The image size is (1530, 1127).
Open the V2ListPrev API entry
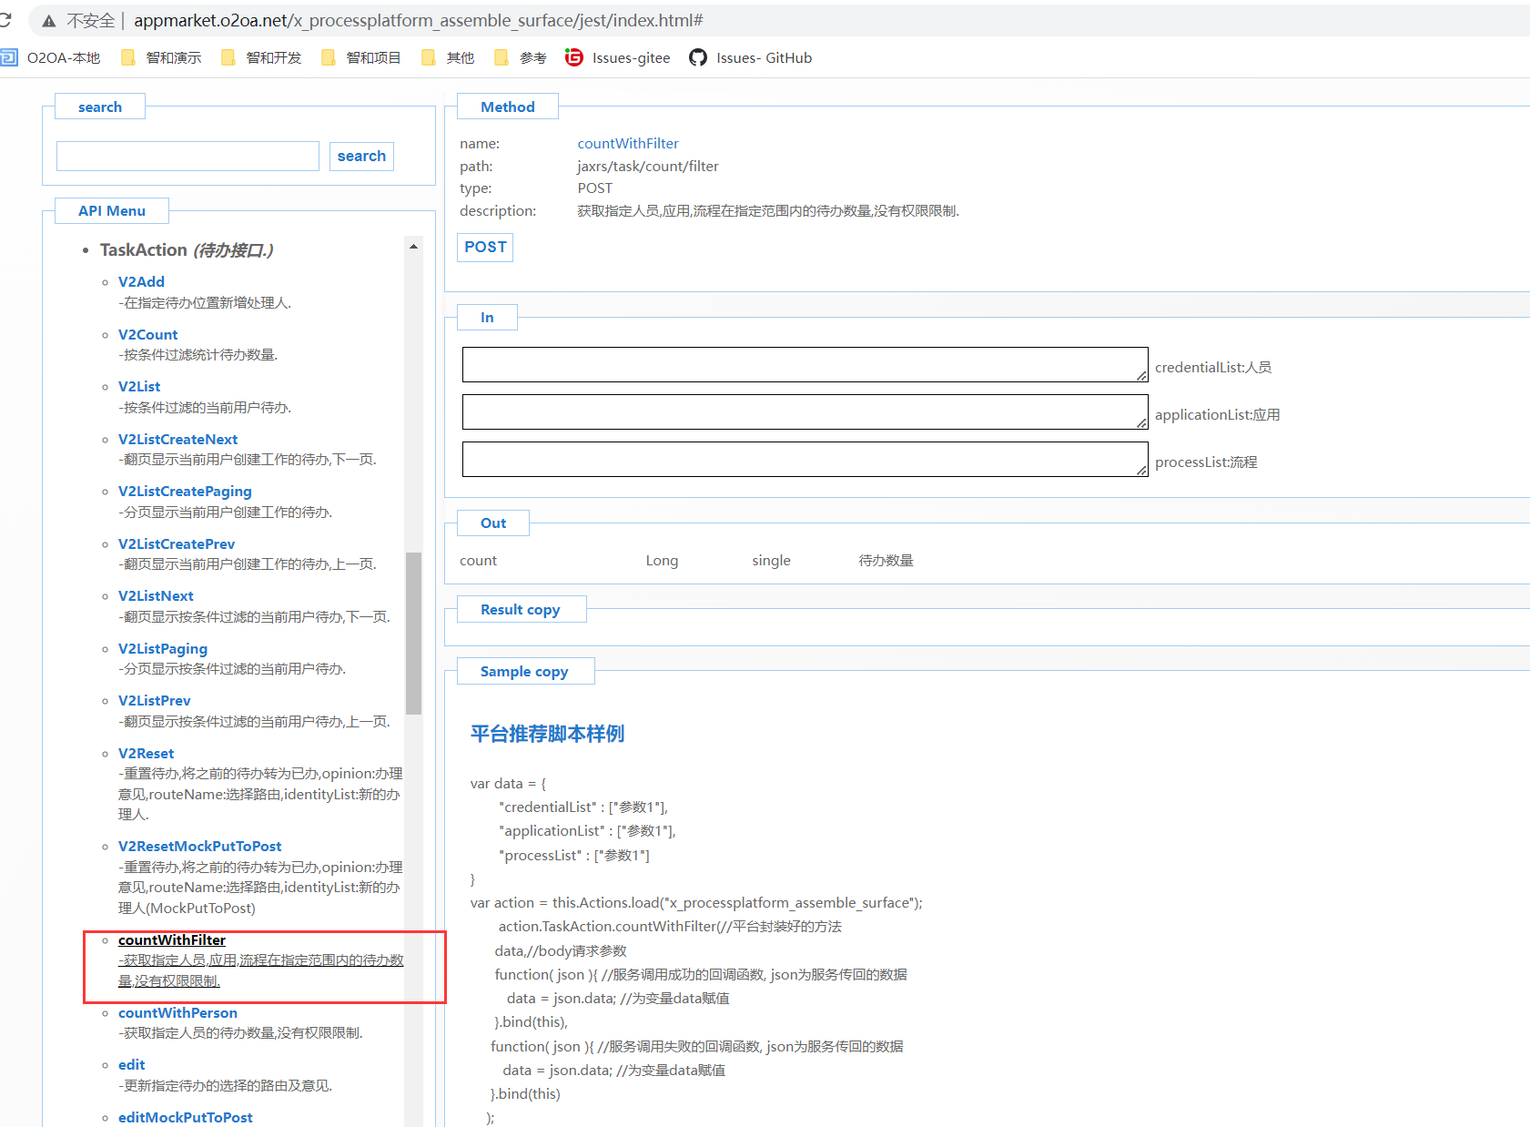(155, 700)
